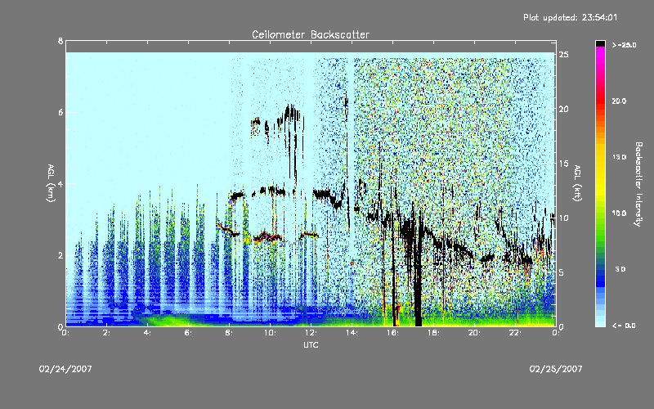Click the 20 tick on the kft axis
654x409 pixels.
point(564,109)
